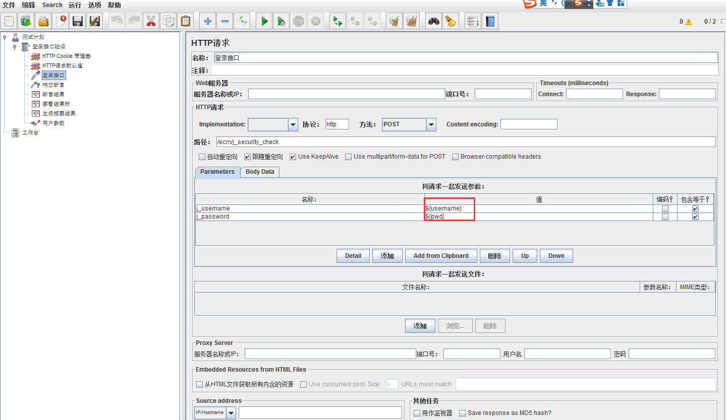Image resolution: width=726 pixels, height=420 pixels.
Task: Move parameter down with Down button
Action: click(556, 256)
